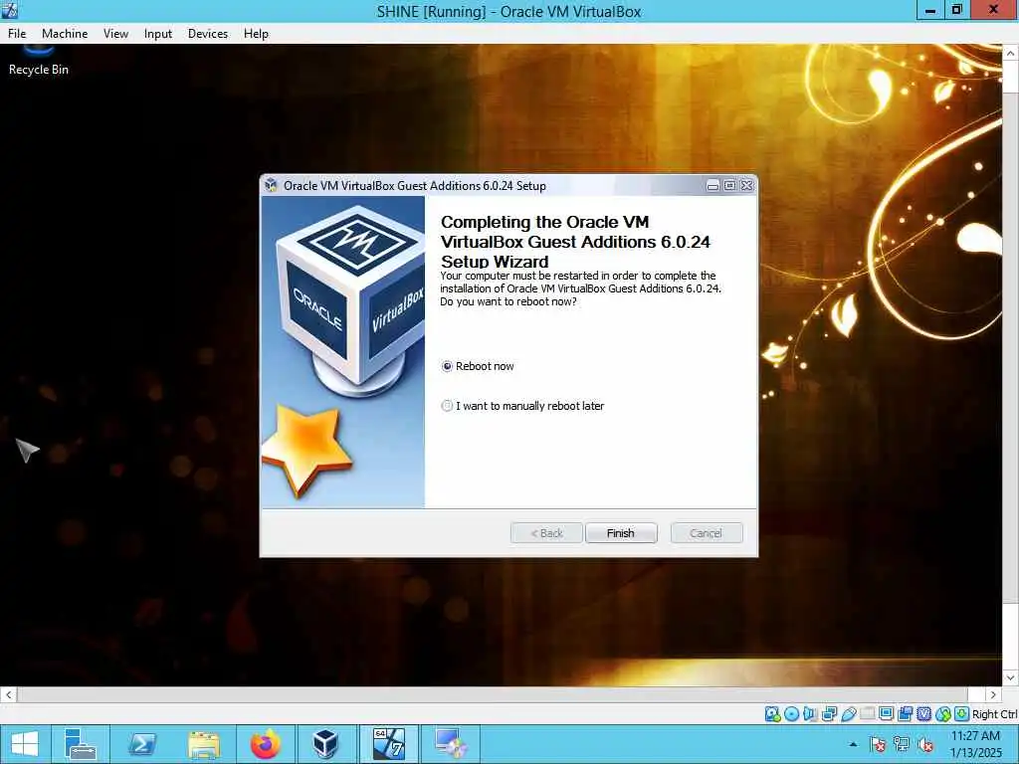Open the Input menu
Image resolution: width=1019 pixels, height=764 pixels.
158,34
